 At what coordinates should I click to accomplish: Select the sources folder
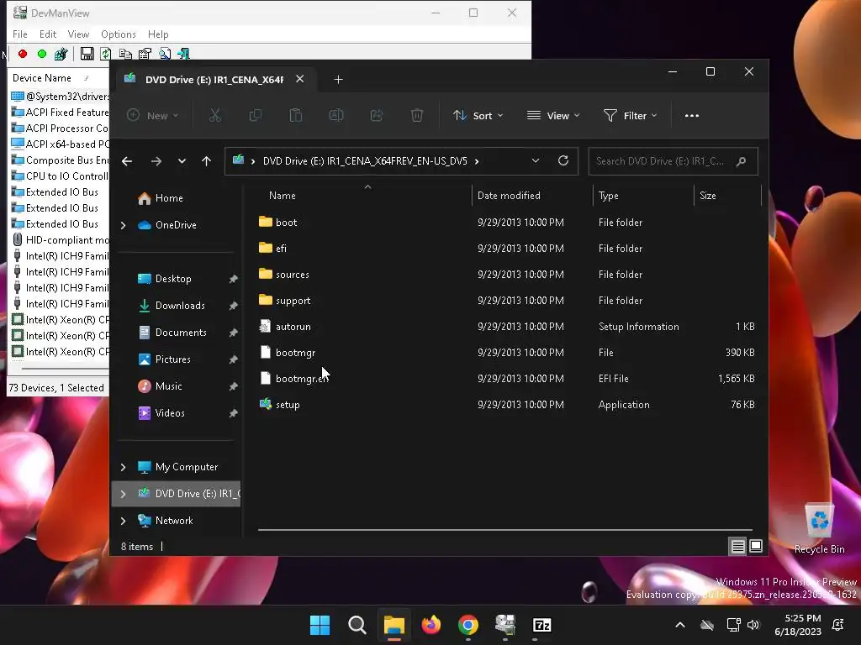[x=292, y=275]
